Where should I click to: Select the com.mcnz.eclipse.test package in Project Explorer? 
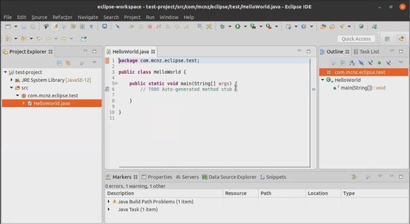tap(53, 96)
